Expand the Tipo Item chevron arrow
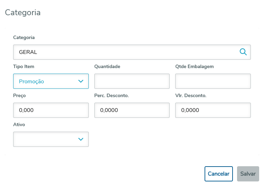 coord(81,81)
